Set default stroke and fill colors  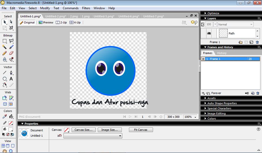[4, 134]
